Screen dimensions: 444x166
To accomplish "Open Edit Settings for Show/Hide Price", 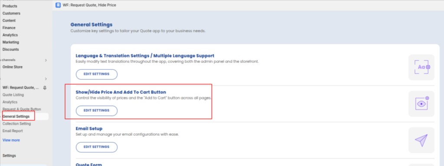I will pyautogui.click(x=97, y=110).
